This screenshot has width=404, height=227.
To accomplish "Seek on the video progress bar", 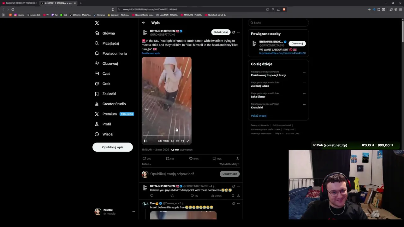I will point(167,136).
